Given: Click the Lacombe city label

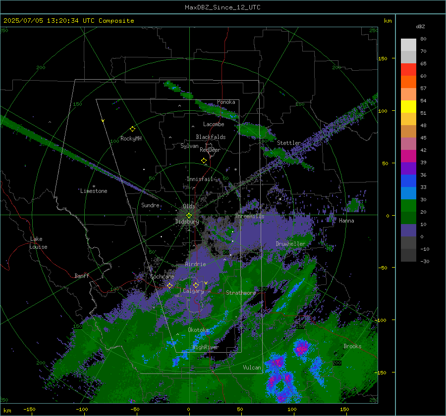Looking at the screenshot, I should point(214,124).
